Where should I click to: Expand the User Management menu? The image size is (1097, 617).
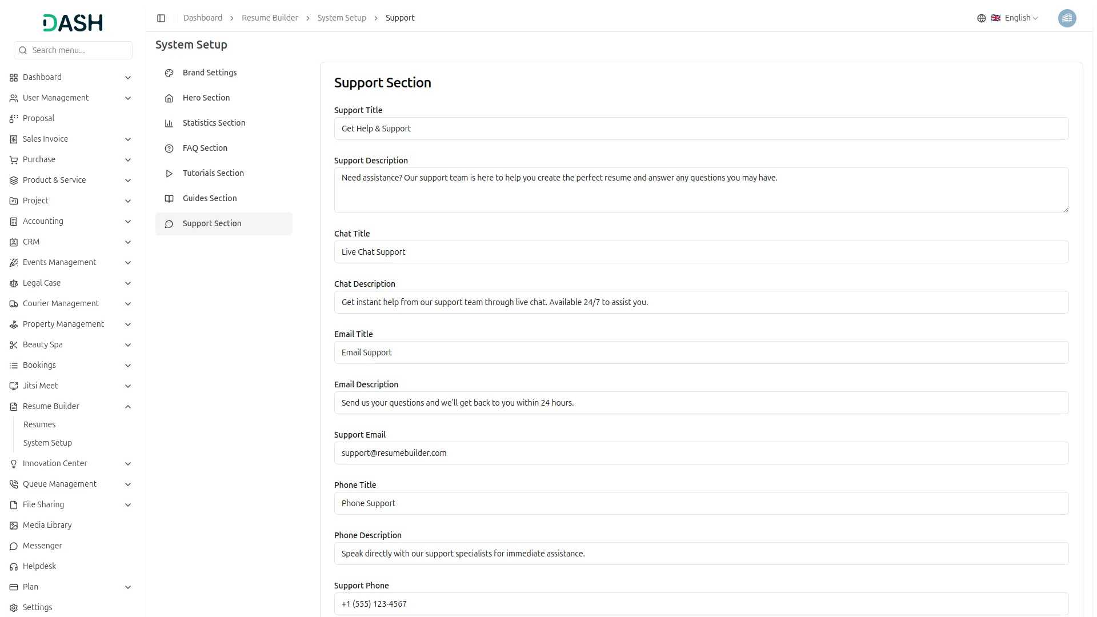point(56,98)
